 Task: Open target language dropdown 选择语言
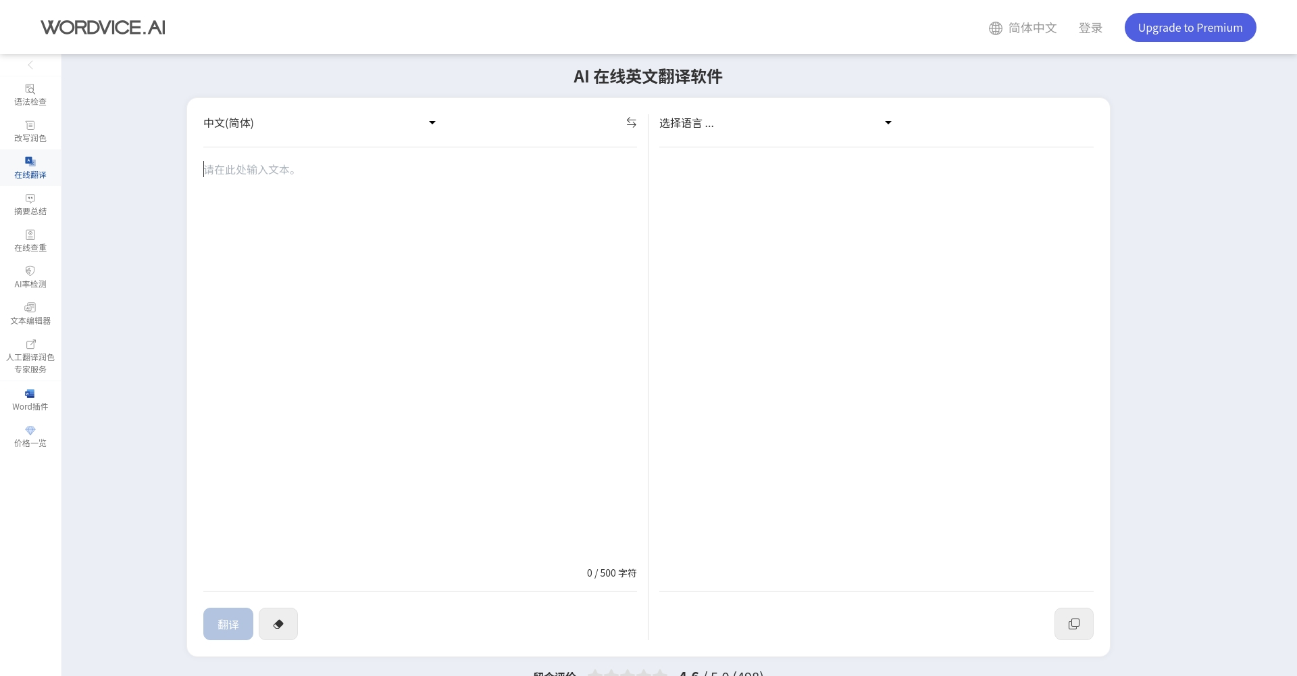click(x=775, y=123)
